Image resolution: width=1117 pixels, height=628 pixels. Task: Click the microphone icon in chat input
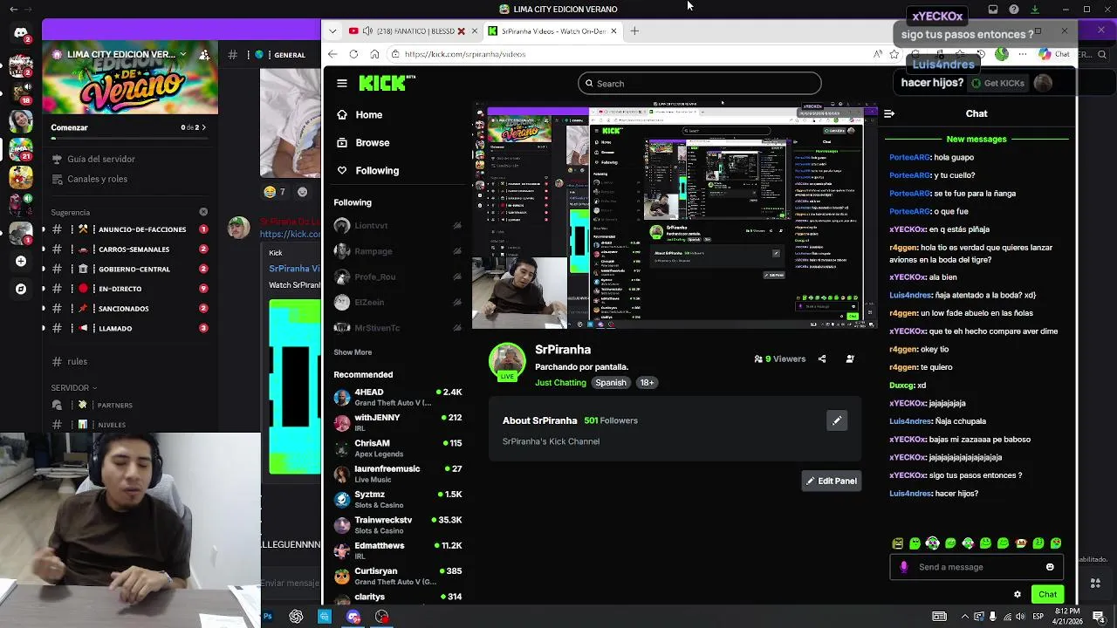903,567
